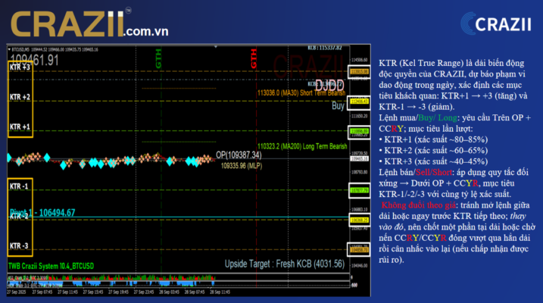Click the small triangle before BTCUSD,M5 title
The width and height of the screenshot is (543, 303).
9,49
